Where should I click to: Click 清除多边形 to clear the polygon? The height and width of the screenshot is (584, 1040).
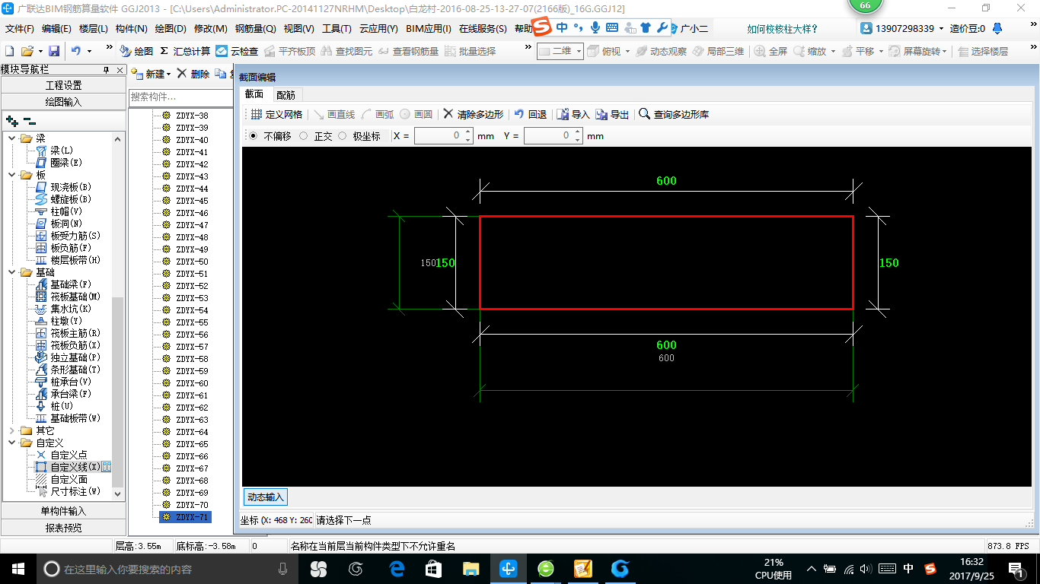tap(473, 114)
